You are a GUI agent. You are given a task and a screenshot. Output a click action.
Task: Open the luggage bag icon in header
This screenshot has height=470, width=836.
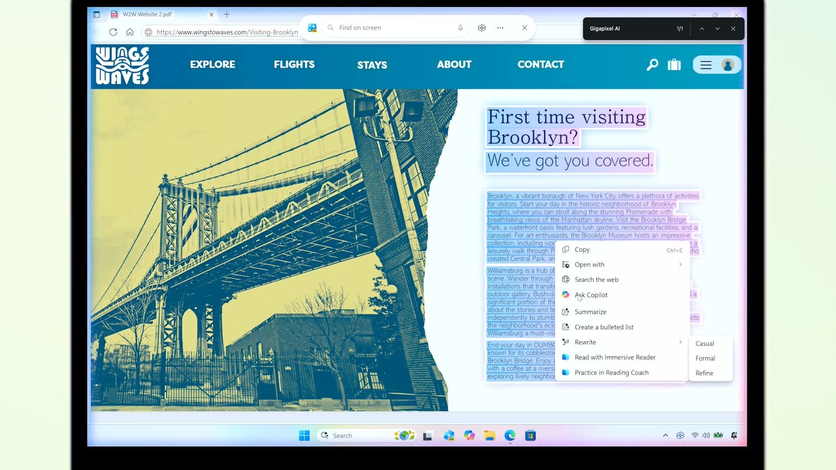pos(674,65)
